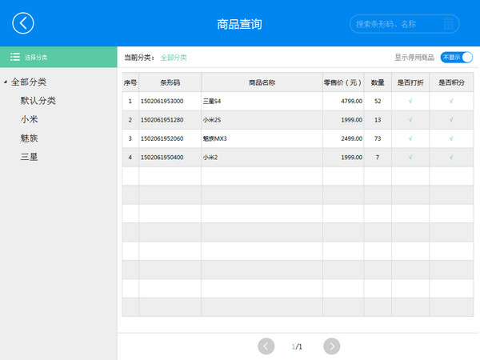Sort by 零售价 column header
The width and height of the screenshot is (480, 360).
342,82
